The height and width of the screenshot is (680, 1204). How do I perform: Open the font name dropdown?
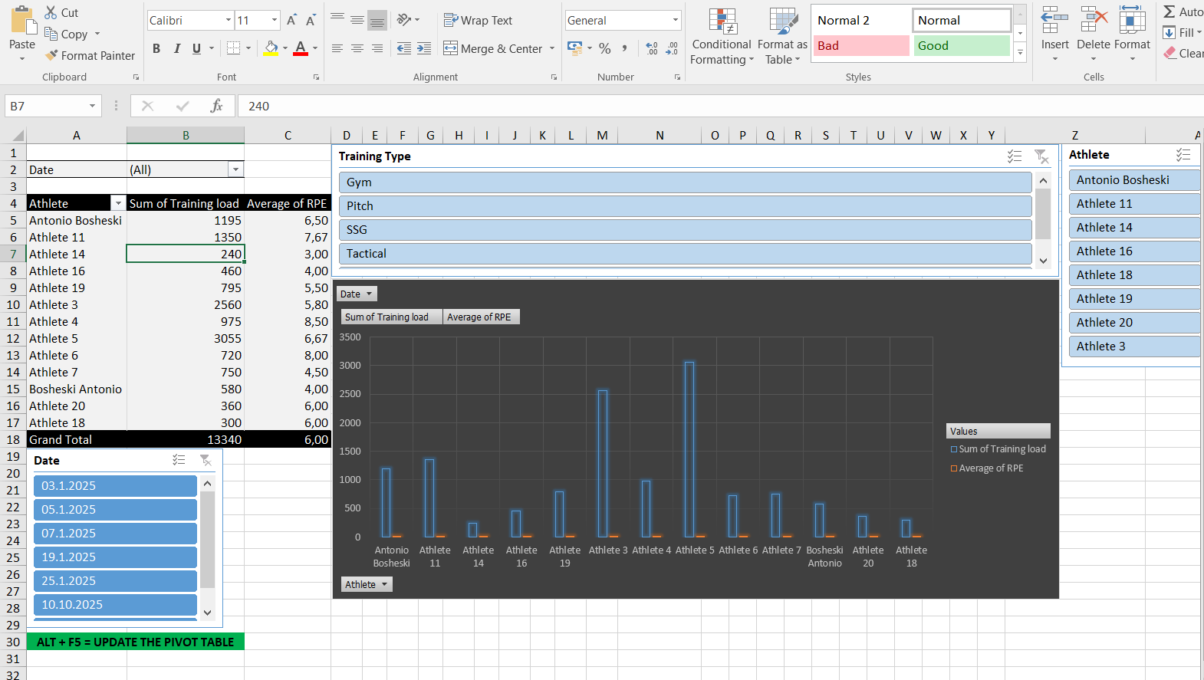(x=229, y=20)
